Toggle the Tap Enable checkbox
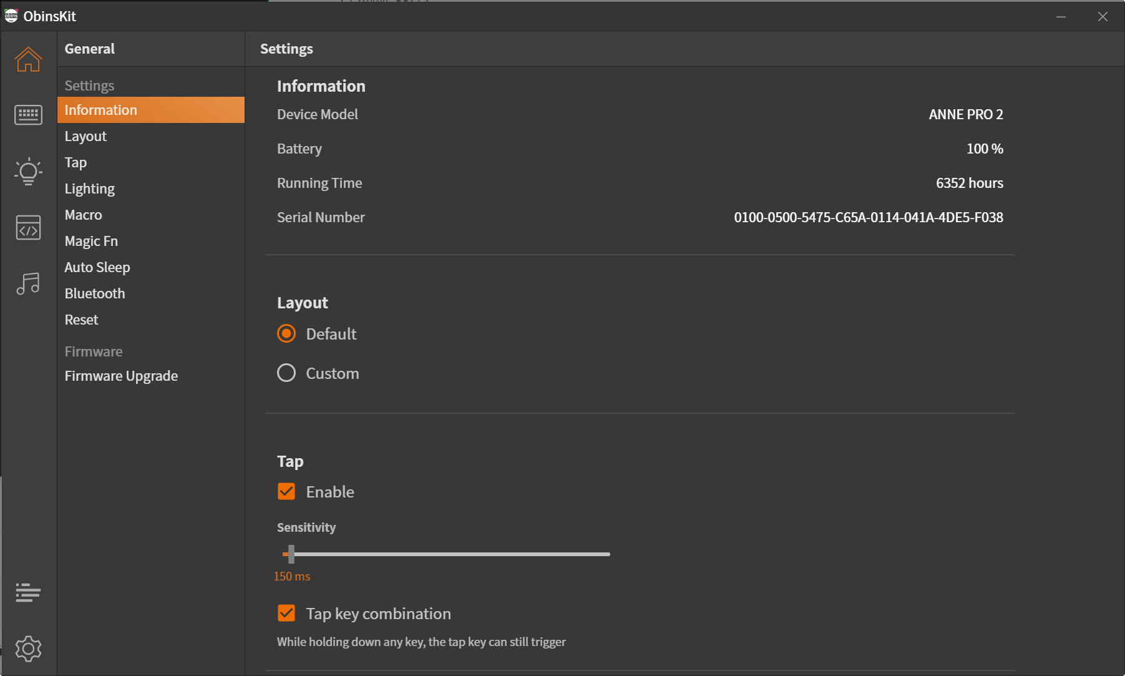This screenshot has height=676, width=1125. pyautogui.click(x=286, y=492)
